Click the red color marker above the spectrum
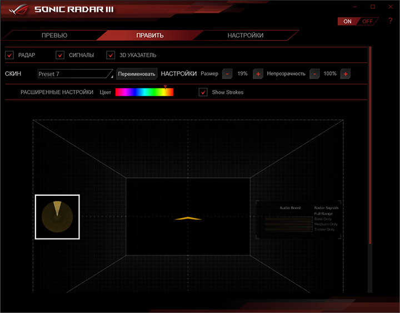The width and height of the screenshot is (400, 313). pos(166,87)
